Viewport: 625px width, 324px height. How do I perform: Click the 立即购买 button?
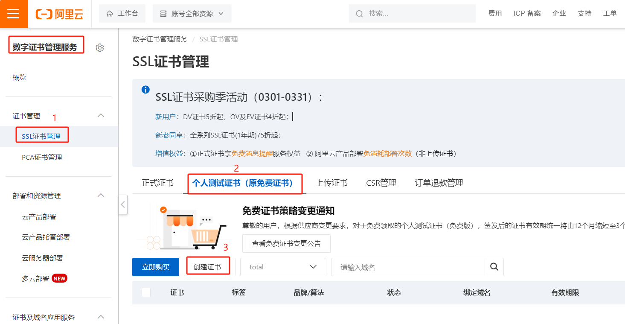click(x=156, y=267)
